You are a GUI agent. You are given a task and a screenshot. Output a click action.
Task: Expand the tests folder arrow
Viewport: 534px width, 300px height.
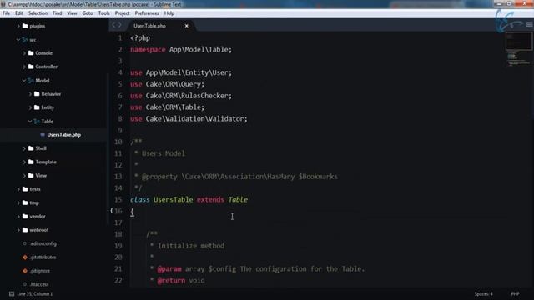18,189
